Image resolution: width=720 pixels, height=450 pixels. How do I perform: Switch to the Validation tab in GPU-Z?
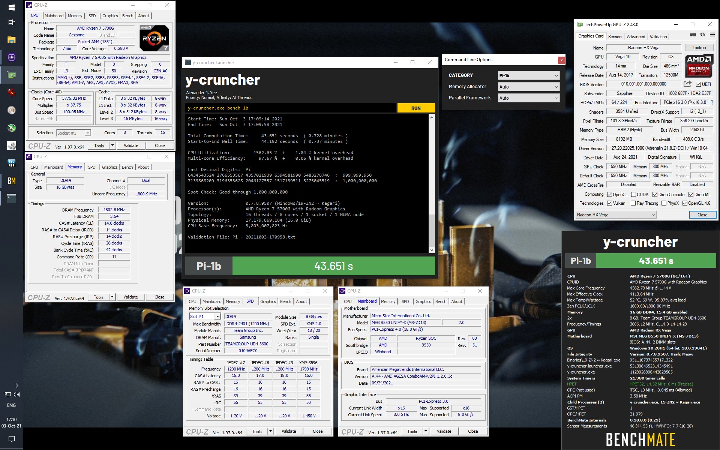pyautogui.click(x=658, y=37)
